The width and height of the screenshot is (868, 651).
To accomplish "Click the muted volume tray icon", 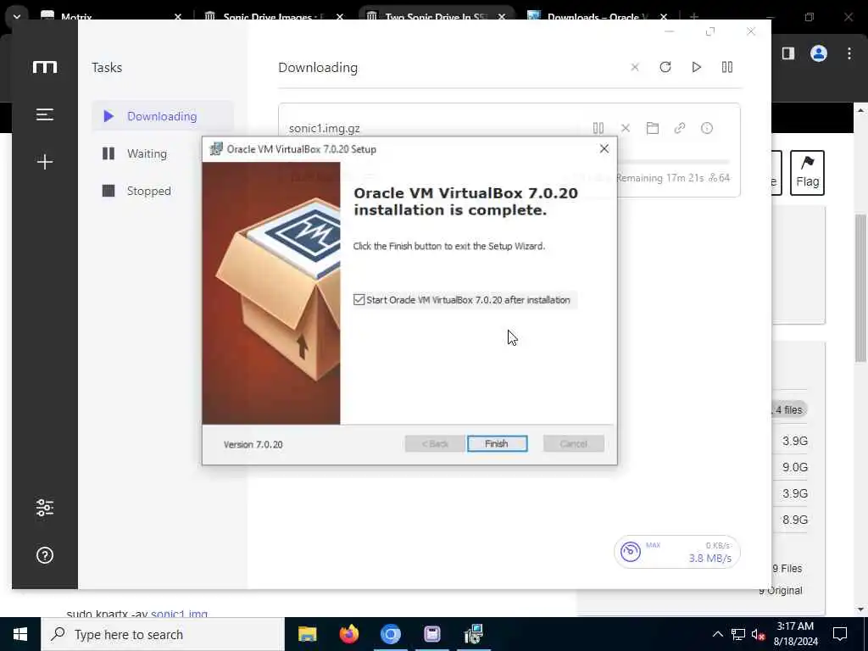I will click(759, 634).
